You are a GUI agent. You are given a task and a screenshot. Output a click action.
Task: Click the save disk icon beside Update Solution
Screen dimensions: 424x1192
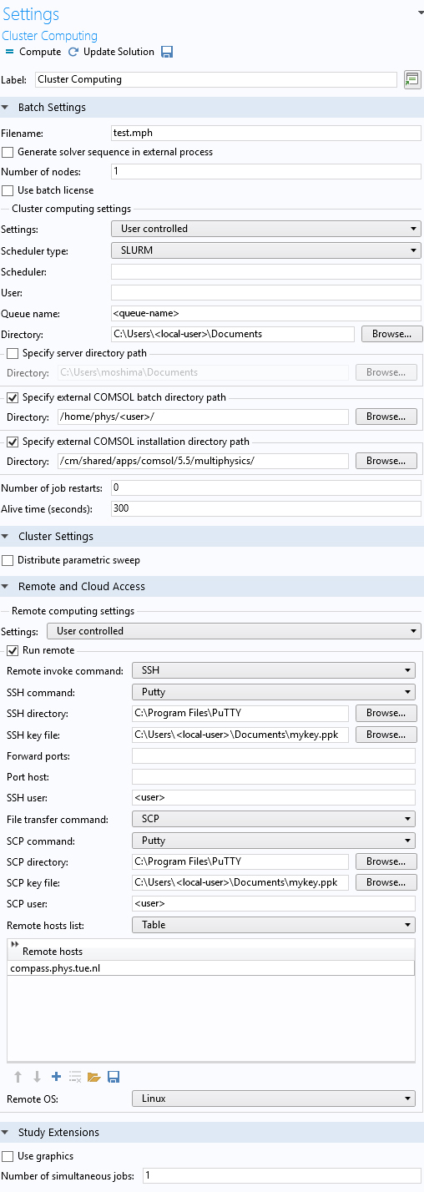167,52
